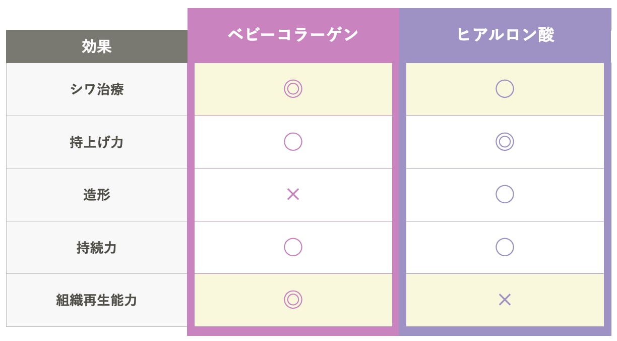The height and width of the screenshot is (341, 617).
Task: Click the 効果 header cell
Action: pos(97,46)
